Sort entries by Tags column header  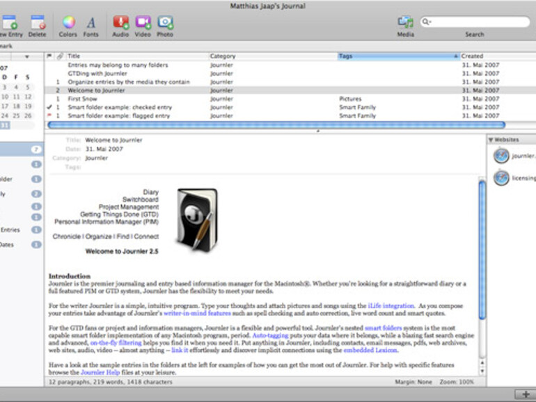click(x=397, y=56)
